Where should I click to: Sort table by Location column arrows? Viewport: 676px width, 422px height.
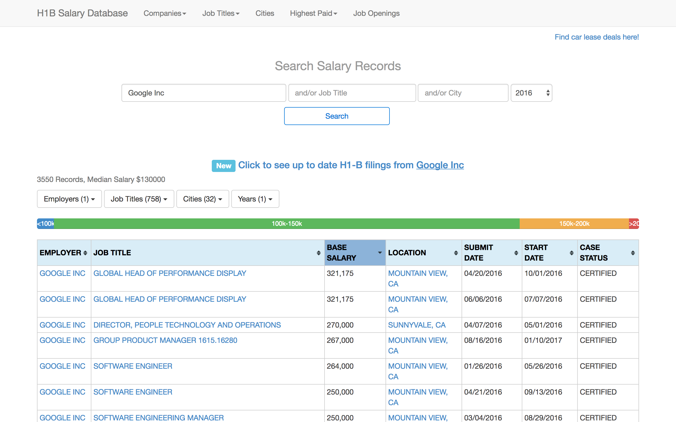(x=456, y=253)
